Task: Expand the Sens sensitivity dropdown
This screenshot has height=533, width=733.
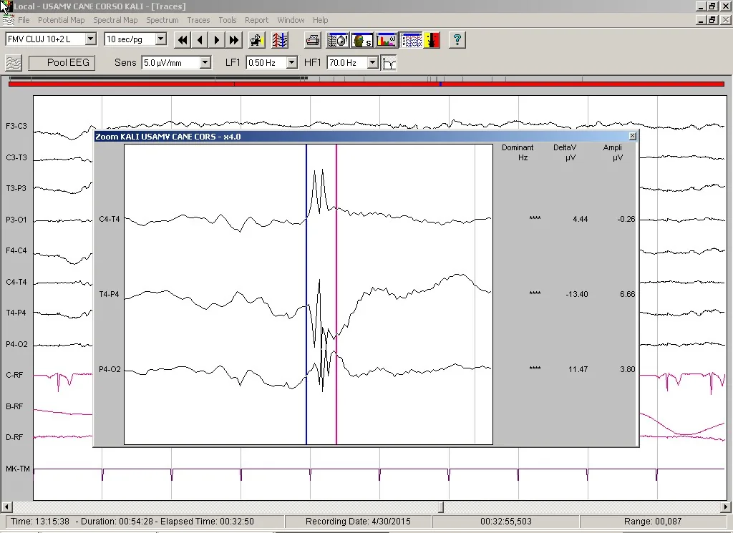Action: click(x=205, y=62)
